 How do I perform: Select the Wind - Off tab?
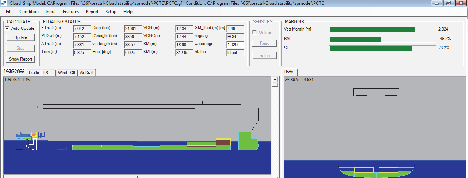point(67,73)
